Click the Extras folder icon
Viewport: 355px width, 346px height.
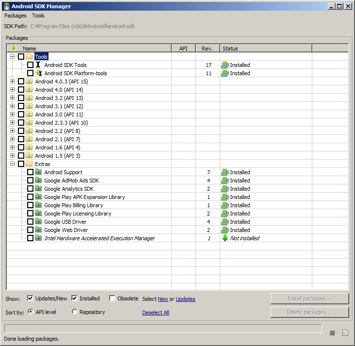tap(29, 164)
